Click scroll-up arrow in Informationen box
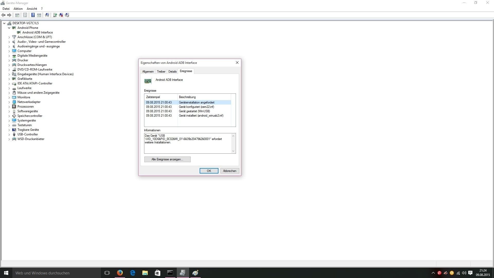This screenshot has width=494, height=278. pos(233,136)
